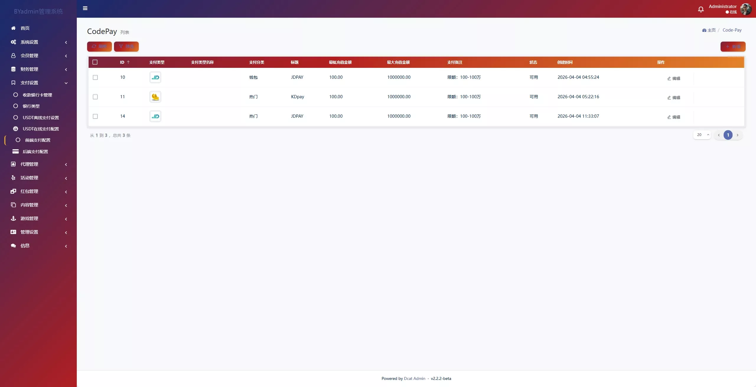This screenshot has width=756, height=387.
Task: Click the 支付设置 bookmark icon
Action: click(13, 83)
